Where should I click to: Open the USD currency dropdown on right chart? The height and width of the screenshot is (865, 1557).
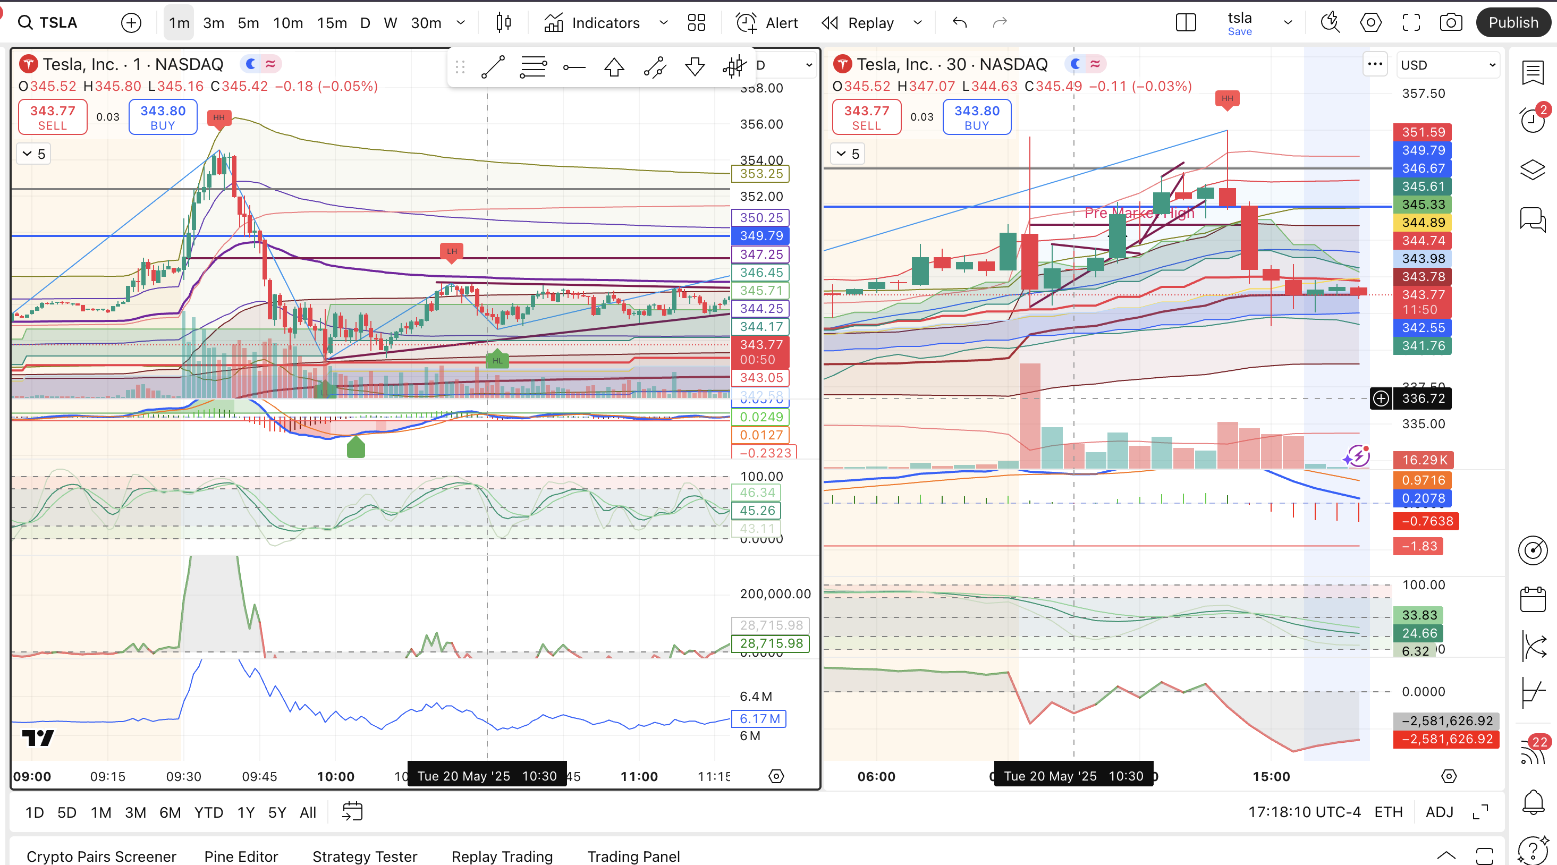pyautogui.click(x=1448, y=65)
